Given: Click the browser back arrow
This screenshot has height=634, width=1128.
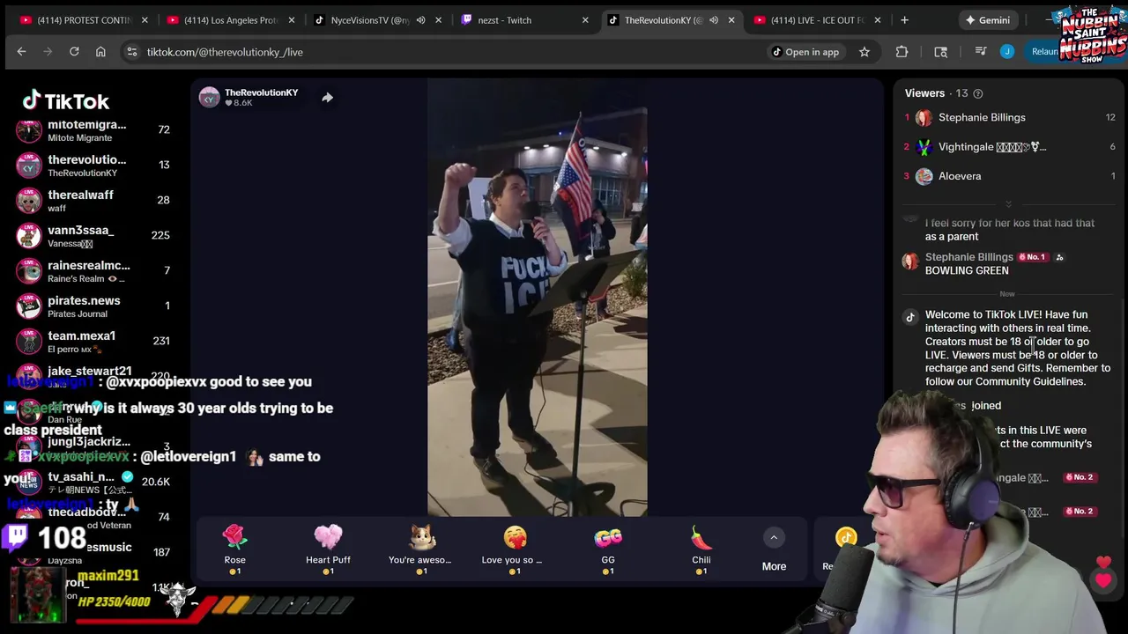Looking at the screenshot, I should (21, 52).
